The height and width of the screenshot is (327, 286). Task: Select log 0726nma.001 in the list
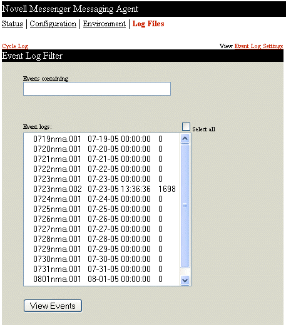click(101, 219)
